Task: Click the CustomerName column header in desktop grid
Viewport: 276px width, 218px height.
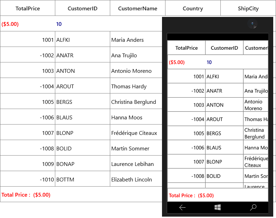Action: tap(137, 8)
